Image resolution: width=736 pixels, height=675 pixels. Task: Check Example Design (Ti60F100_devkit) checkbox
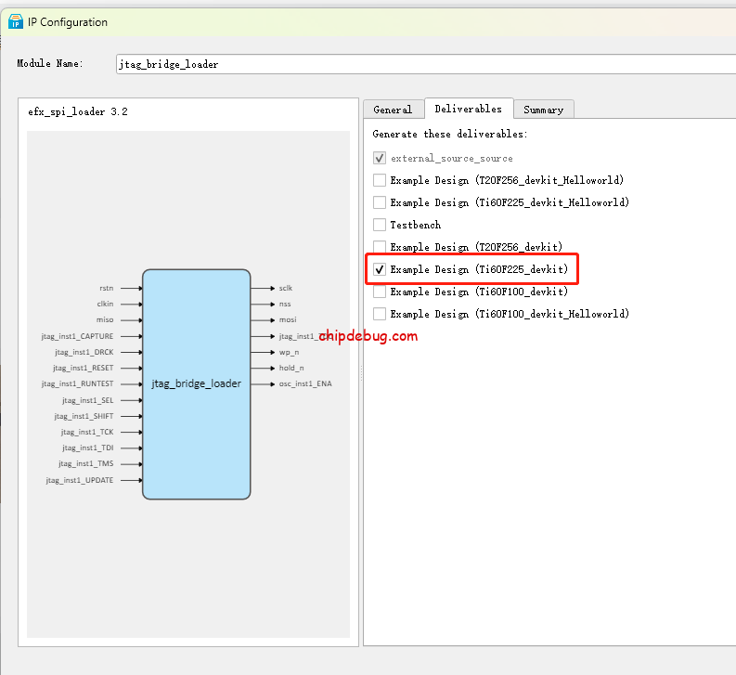click(380, 292)
